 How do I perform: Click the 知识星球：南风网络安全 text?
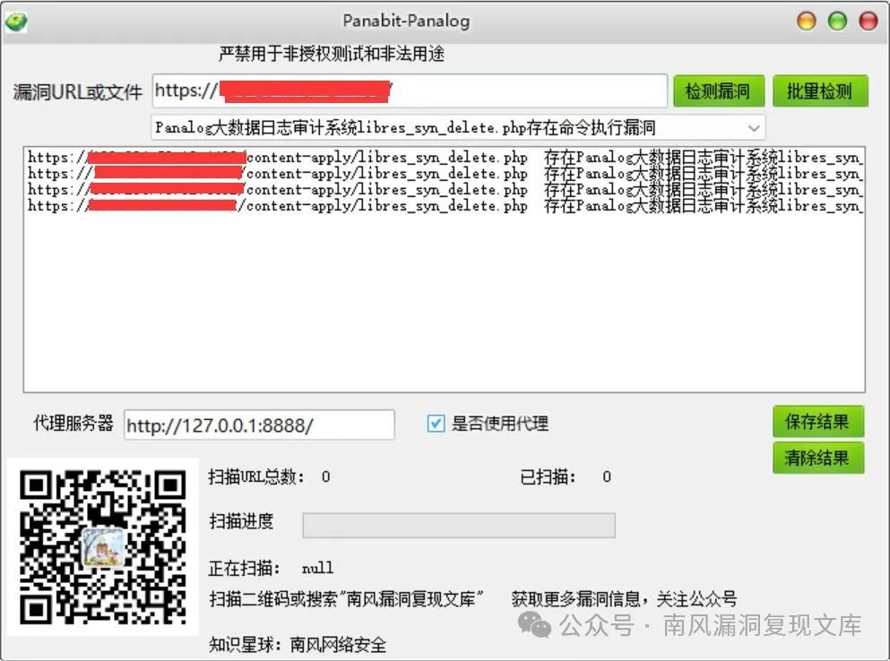(x=298, y=645)
